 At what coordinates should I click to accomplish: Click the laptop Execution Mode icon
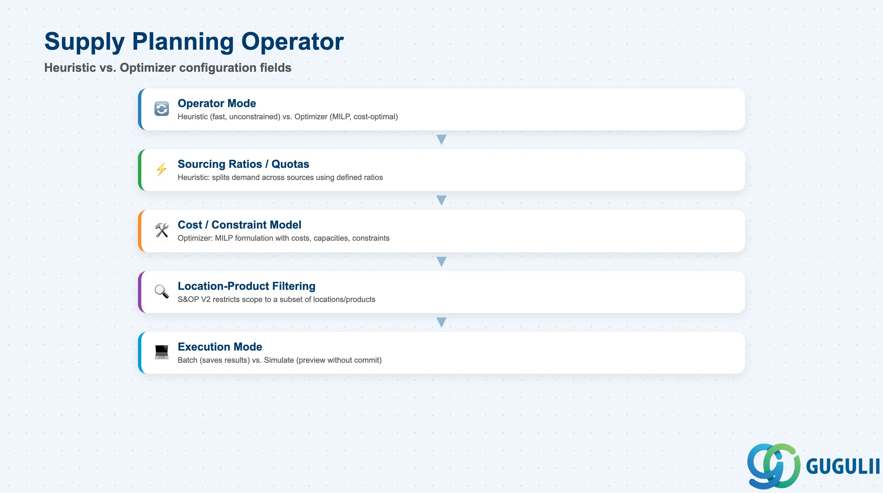[161, 352]
